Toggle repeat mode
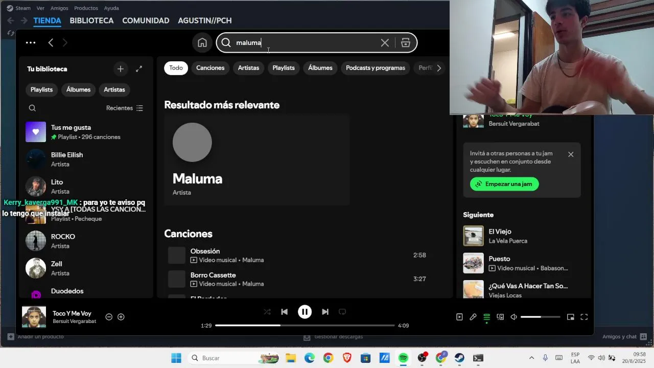Screen dimensions: 654x368 coord(342,312)
